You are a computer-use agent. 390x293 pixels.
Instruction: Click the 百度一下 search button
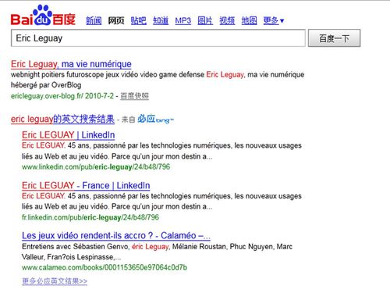click(x=334, y=38)
